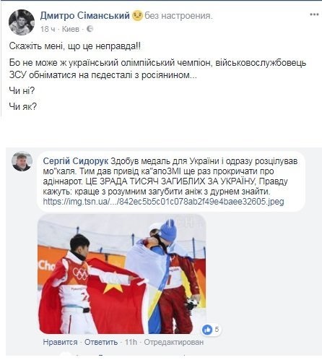Click Ответить to reply to comment
This screenshot has width=322, height=360.
click(x=101, y=342)
